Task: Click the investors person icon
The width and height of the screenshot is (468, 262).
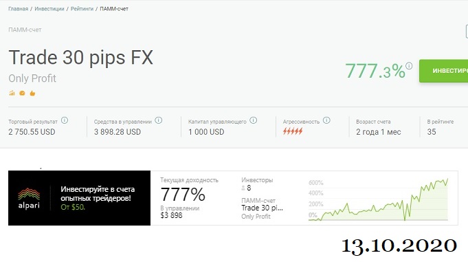Action: (x=243, y=188)
